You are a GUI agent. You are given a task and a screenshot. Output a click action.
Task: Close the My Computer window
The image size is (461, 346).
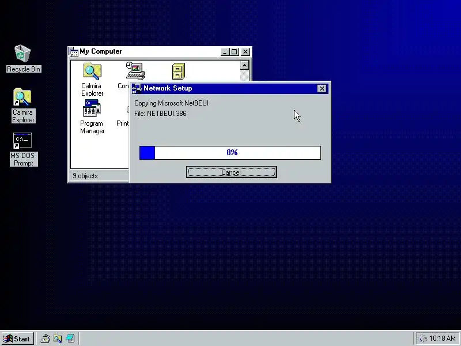pyautogui.click(x=245, y=52)
